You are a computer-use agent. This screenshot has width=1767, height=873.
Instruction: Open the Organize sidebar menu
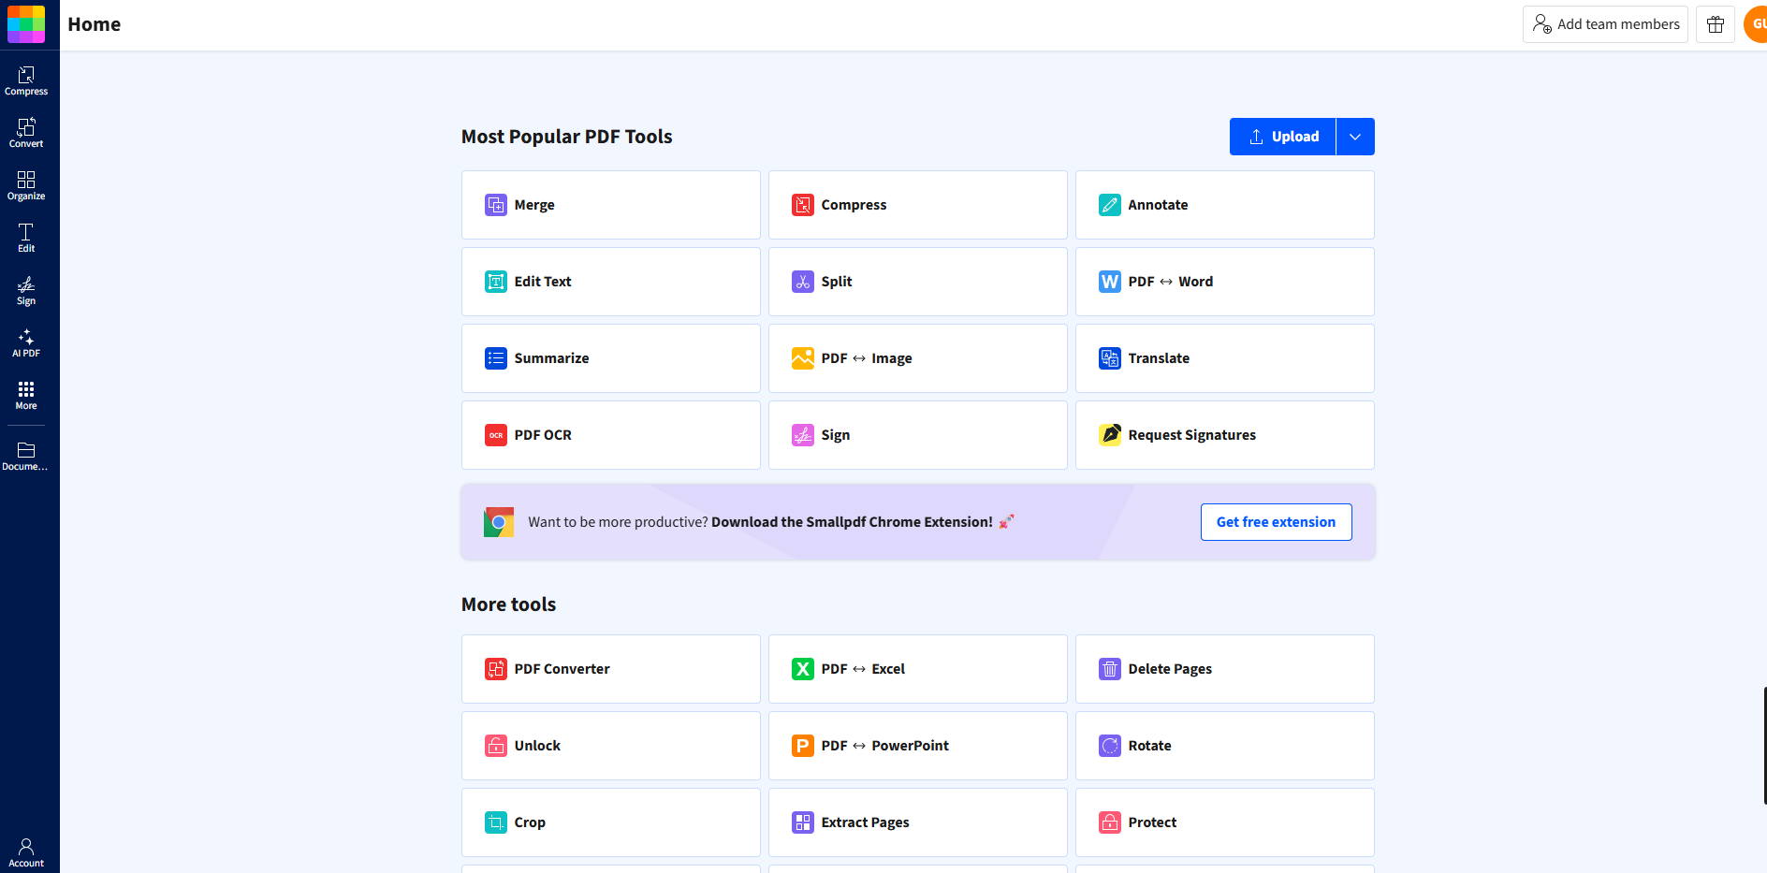pyautogui.click(x=26, y=186)
